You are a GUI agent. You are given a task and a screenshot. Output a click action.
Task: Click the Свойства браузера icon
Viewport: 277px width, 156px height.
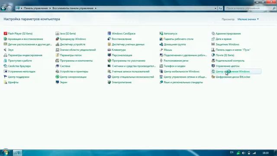6,66
